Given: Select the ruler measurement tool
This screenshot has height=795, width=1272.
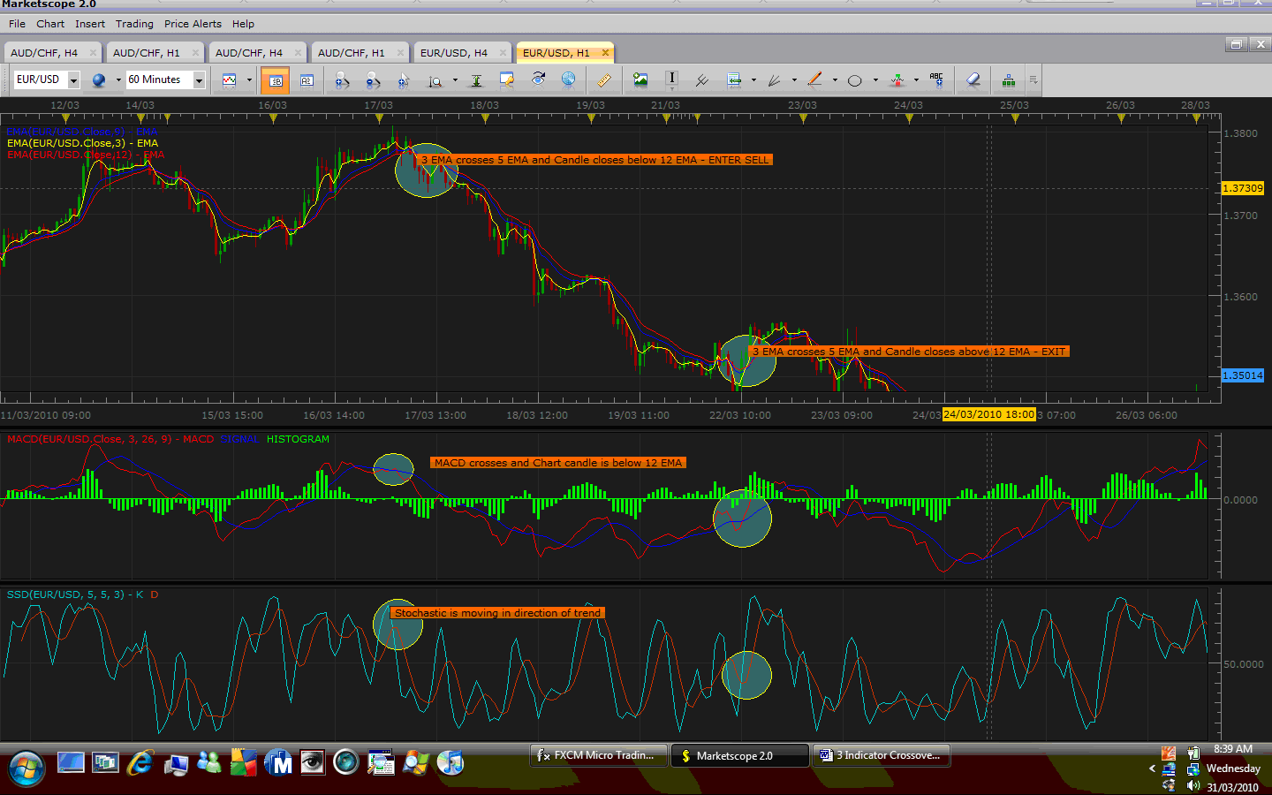Looking at the screenshot, I should pos(603,80).
